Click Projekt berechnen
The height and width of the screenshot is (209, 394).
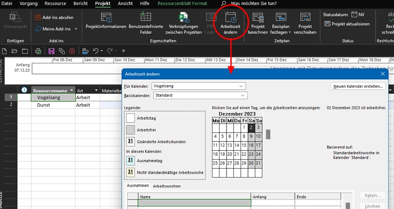tap(257, 23)
